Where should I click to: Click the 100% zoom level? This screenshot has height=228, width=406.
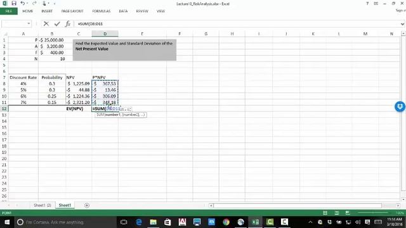[400, 213]
